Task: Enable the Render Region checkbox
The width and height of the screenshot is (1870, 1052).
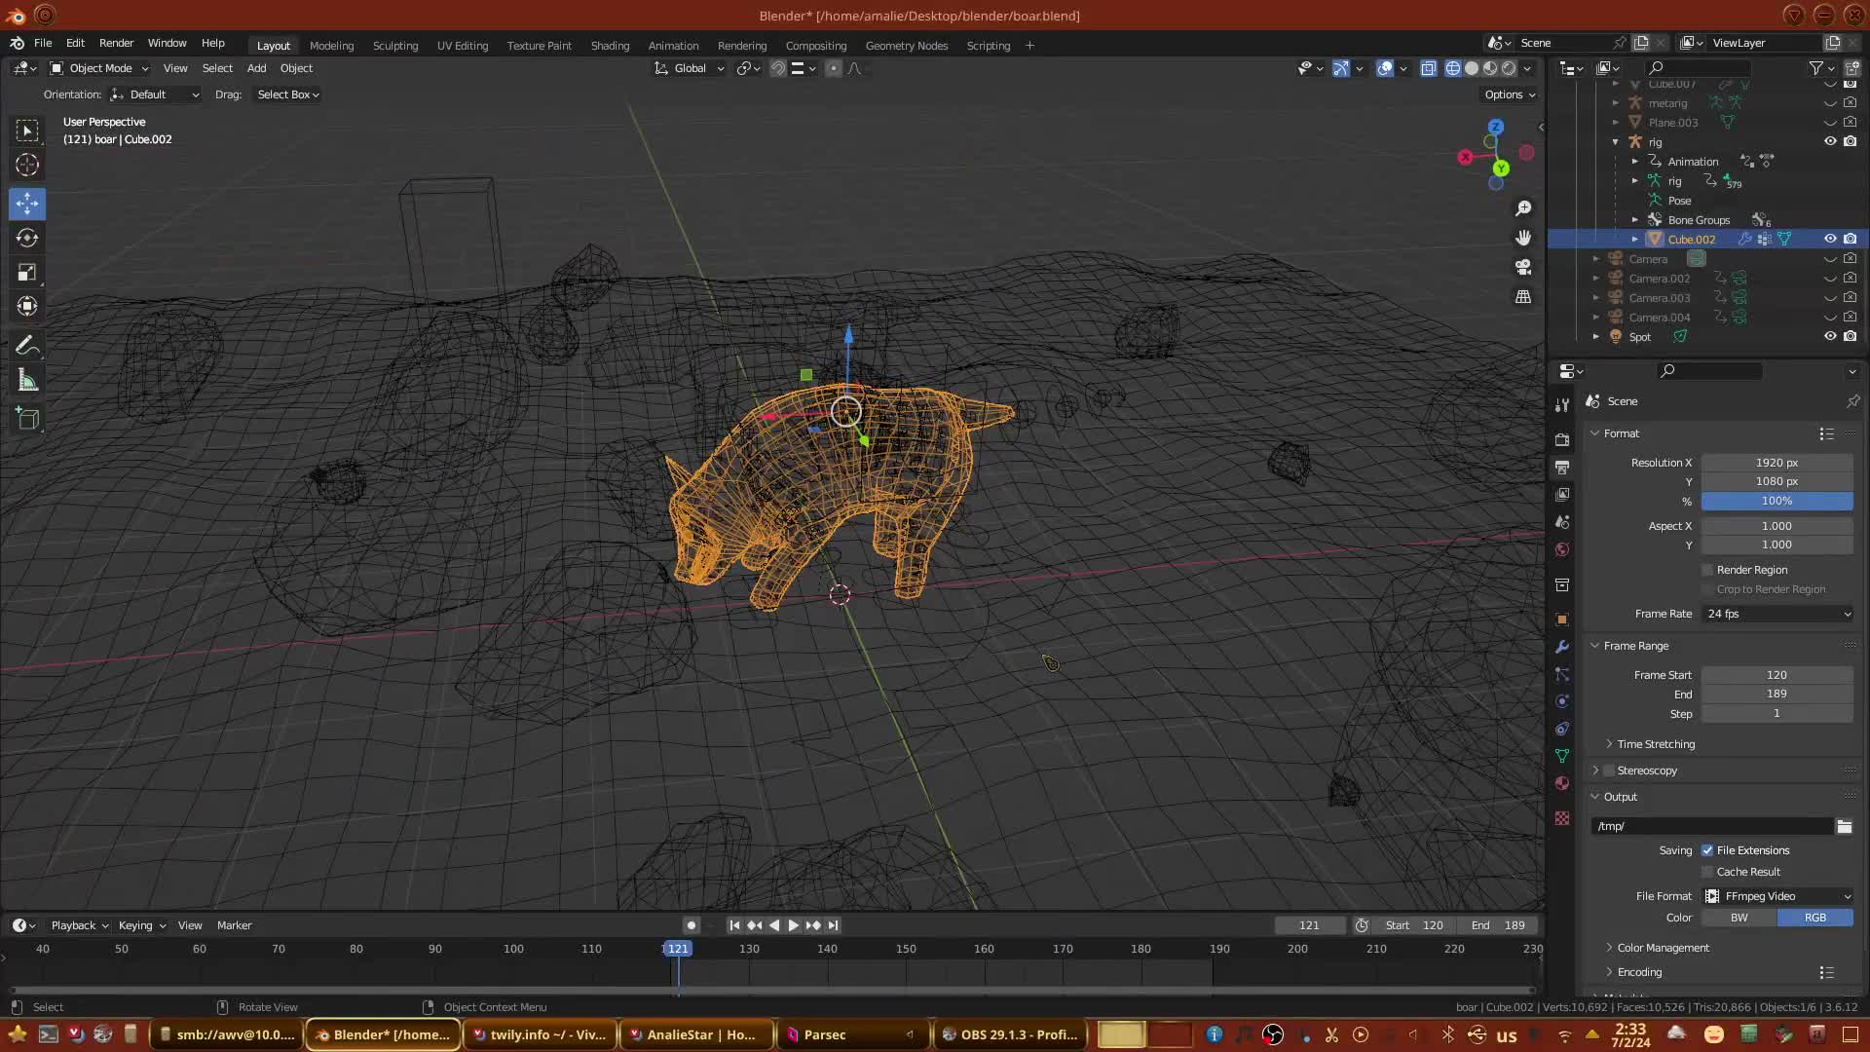Action: point(1707,570)
